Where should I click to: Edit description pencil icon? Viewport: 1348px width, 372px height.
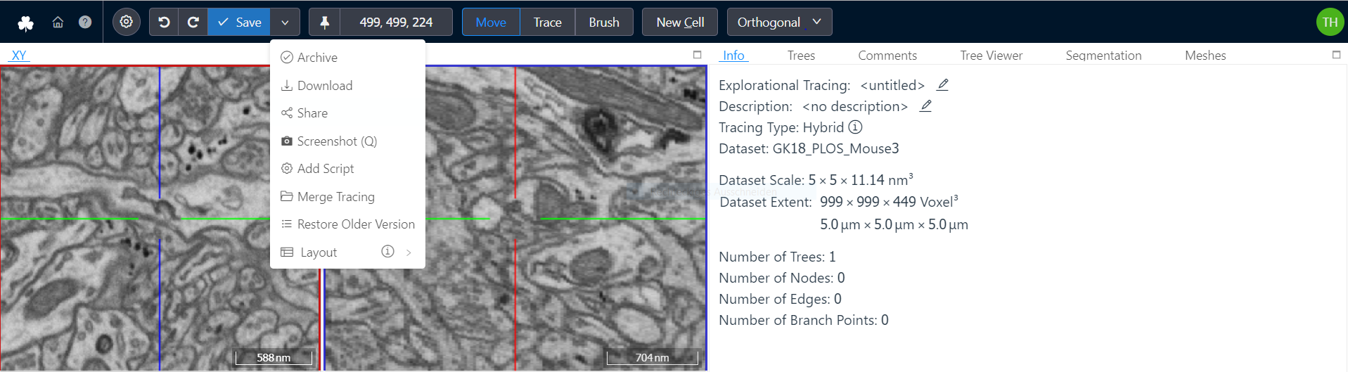pyautogui.click(x=926, y=105)
